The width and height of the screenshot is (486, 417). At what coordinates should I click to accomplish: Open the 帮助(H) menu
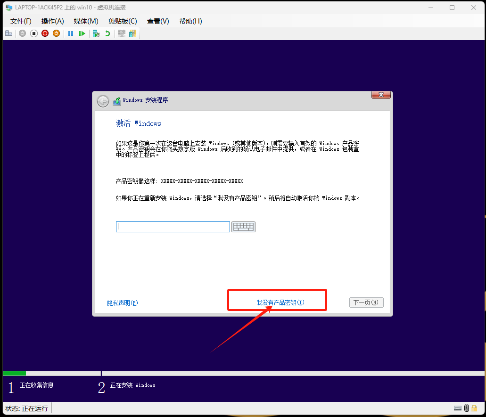(190, 21)
